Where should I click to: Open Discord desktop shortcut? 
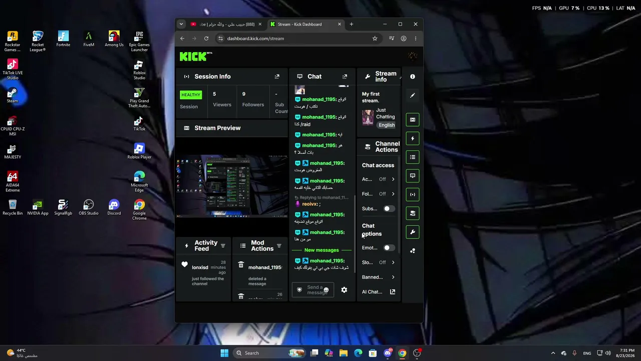(x=114, y=207)
